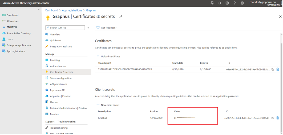Click the Dashboard breadcrumb link
283x135 pixels.
tap(52, 10)
